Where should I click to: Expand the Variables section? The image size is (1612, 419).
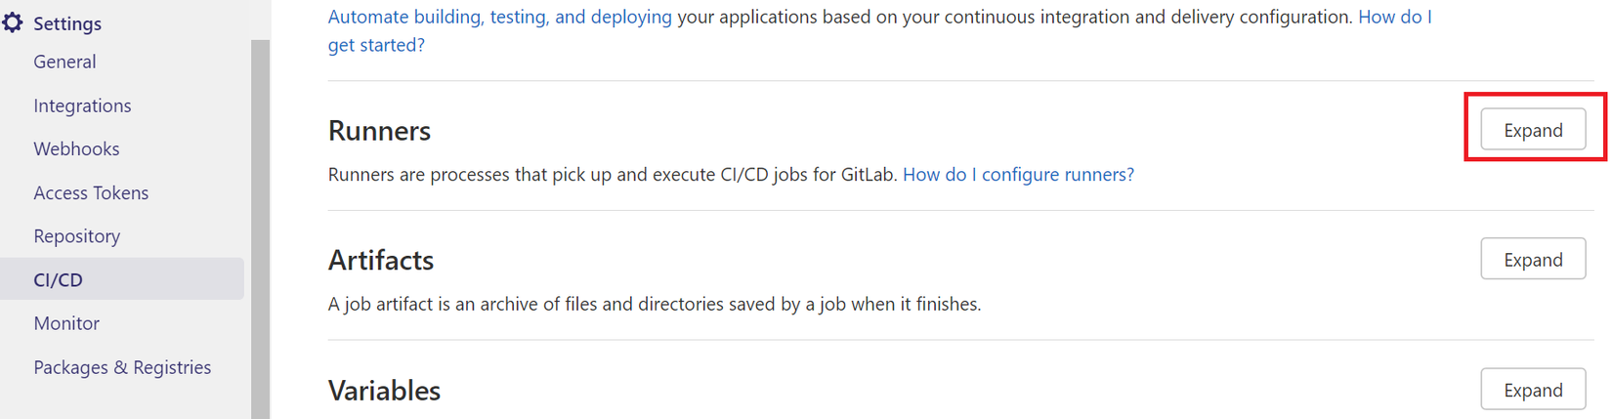[x=1532, y=390]
